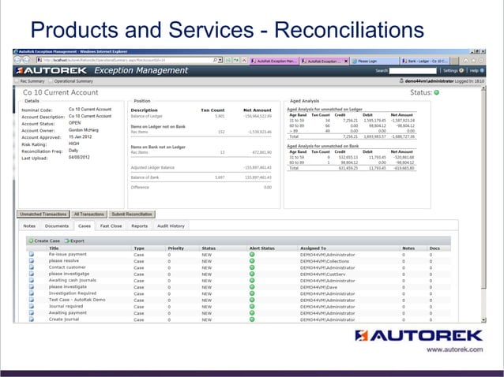Screen dimensions: 504x377
Task: Click the Export icon in cases toolbar
Action: tap(67, 241)
